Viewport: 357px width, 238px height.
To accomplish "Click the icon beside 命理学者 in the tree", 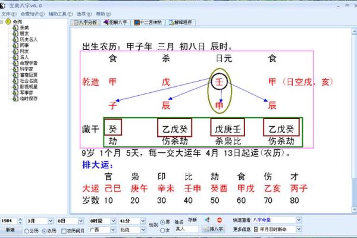I will point(15,63).
